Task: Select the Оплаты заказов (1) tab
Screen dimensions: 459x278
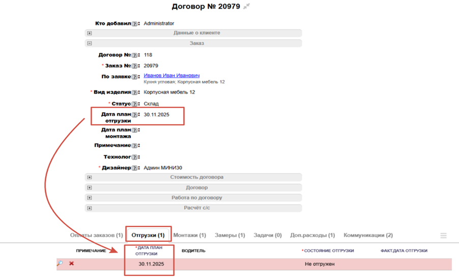Action: coord(96,235)
